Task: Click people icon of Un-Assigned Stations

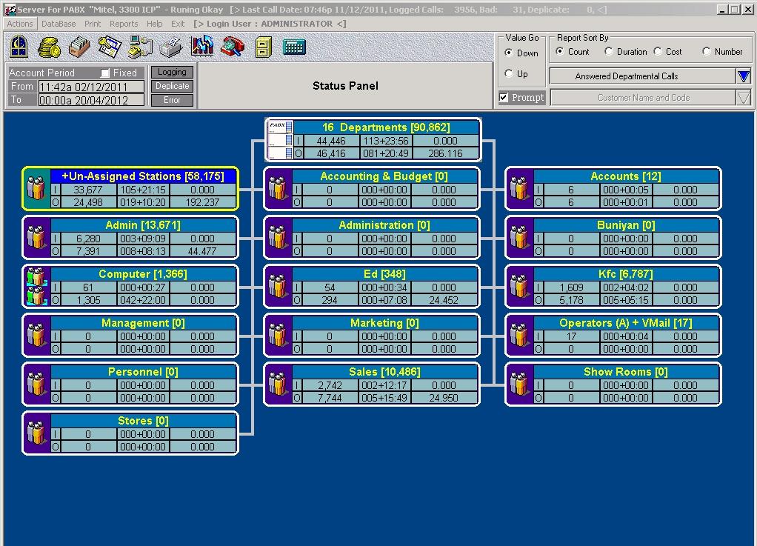Action: point(36,189)
